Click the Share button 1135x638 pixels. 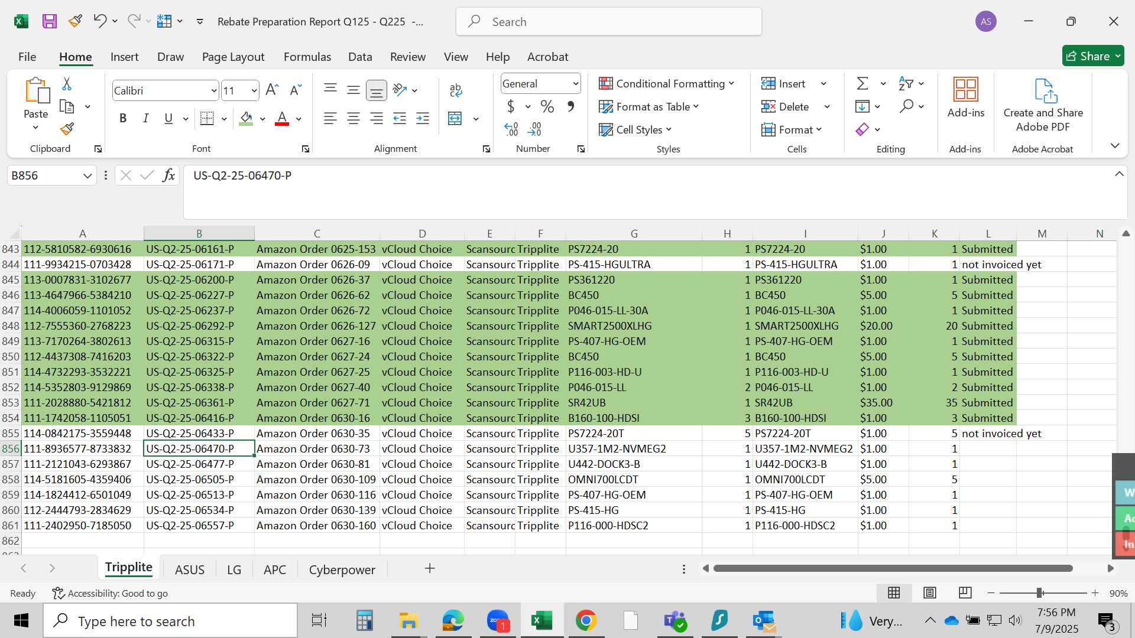click(1093, 56)
